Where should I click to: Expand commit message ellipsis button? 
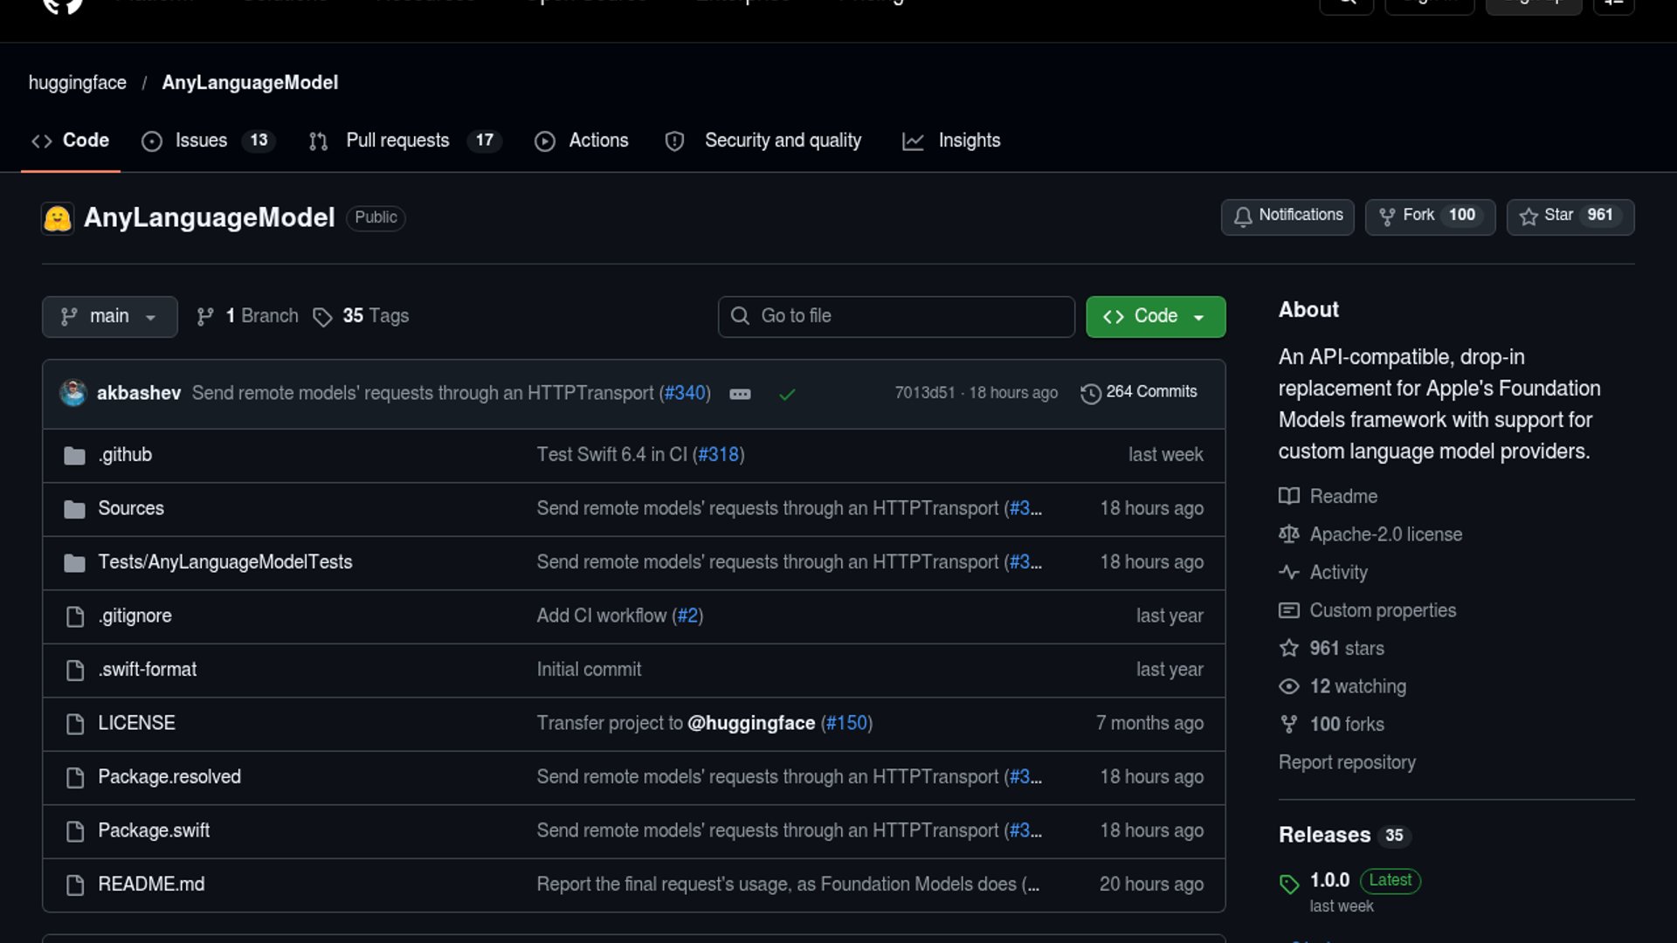[x=740, y=394]
